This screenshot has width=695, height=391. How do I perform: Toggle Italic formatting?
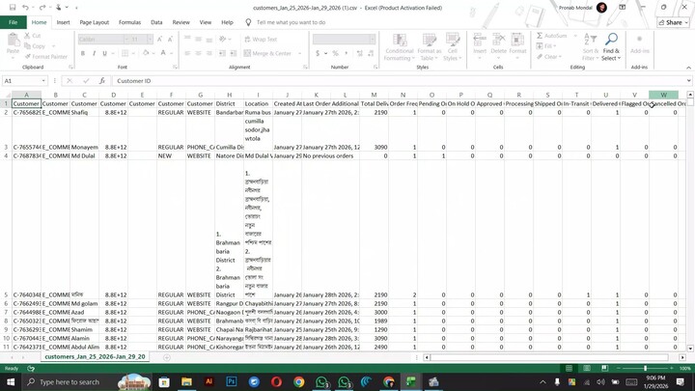pos(94,53)
